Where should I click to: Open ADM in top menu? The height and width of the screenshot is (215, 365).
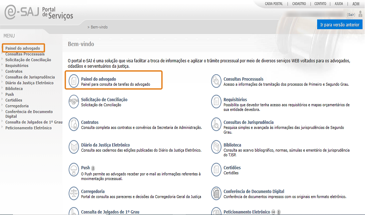click(356, 4)
